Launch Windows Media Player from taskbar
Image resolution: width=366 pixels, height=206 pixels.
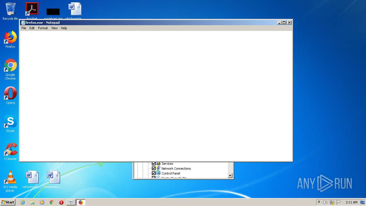point(42,202)
